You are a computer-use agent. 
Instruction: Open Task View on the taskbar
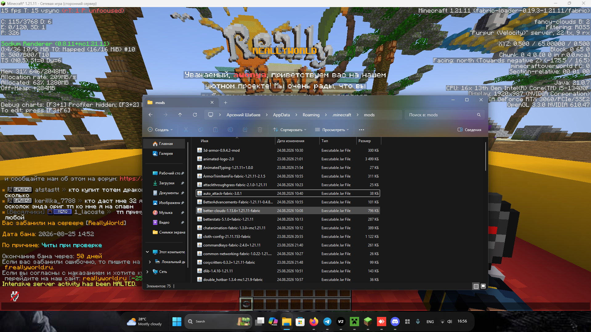pyautogui.click(x=260, y=322)
